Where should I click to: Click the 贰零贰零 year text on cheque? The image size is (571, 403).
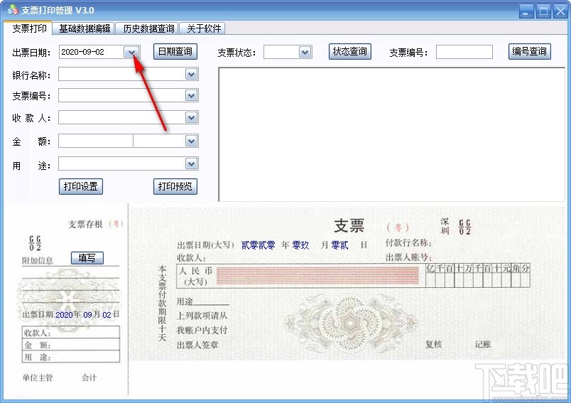pos(258,245)
